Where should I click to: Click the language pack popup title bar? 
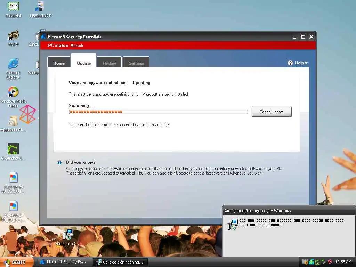pos(289,210)
